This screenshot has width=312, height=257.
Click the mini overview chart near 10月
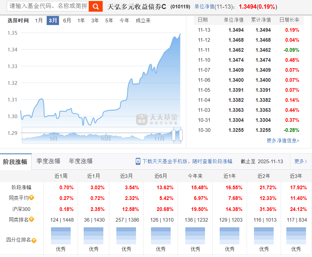click(x=105, y=138)
